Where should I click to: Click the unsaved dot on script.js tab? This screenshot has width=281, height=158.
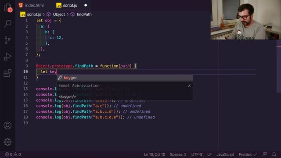click(x=86, y=5)
